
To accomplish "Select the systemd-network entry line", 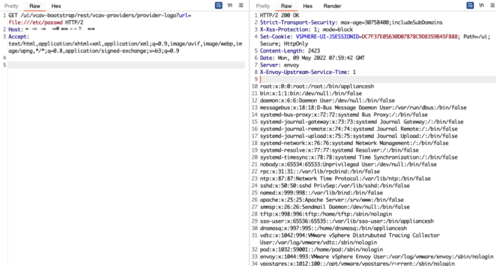I will (x=354, y=143).
